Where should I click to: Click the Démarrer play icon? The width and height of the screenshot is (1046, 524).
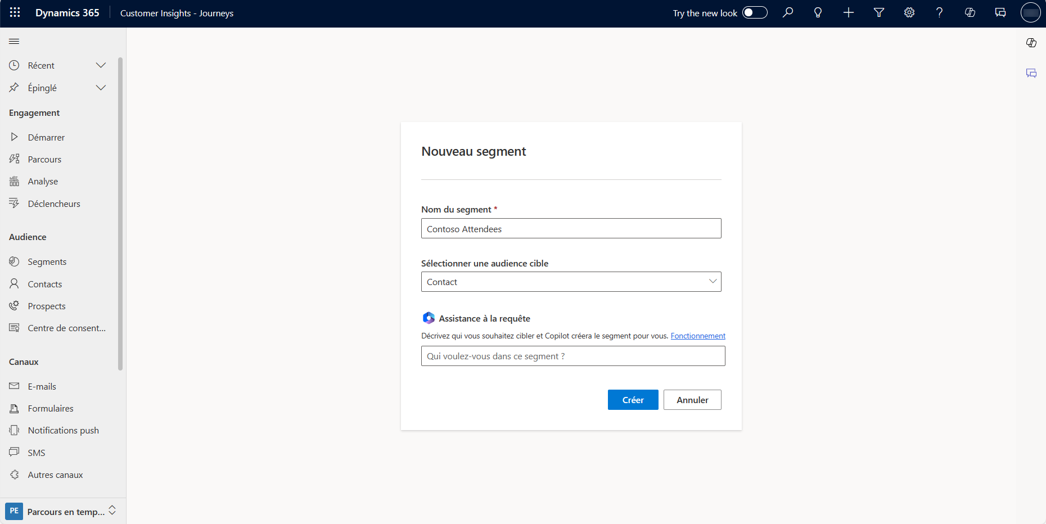coord(14,137)
